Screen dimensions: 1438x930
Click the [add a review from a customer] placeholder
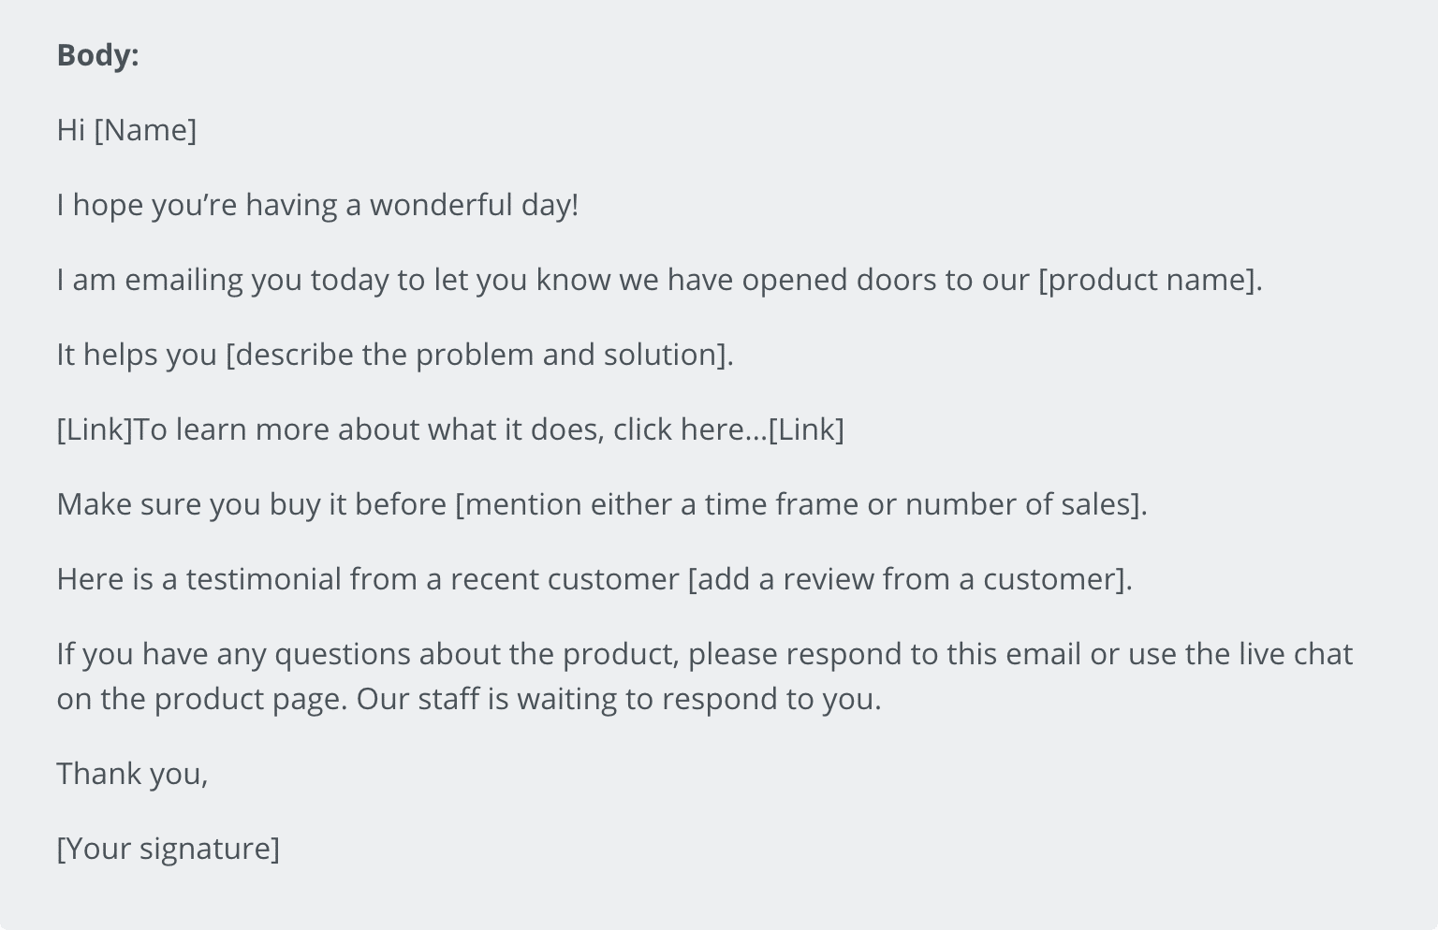pos(908,579)
